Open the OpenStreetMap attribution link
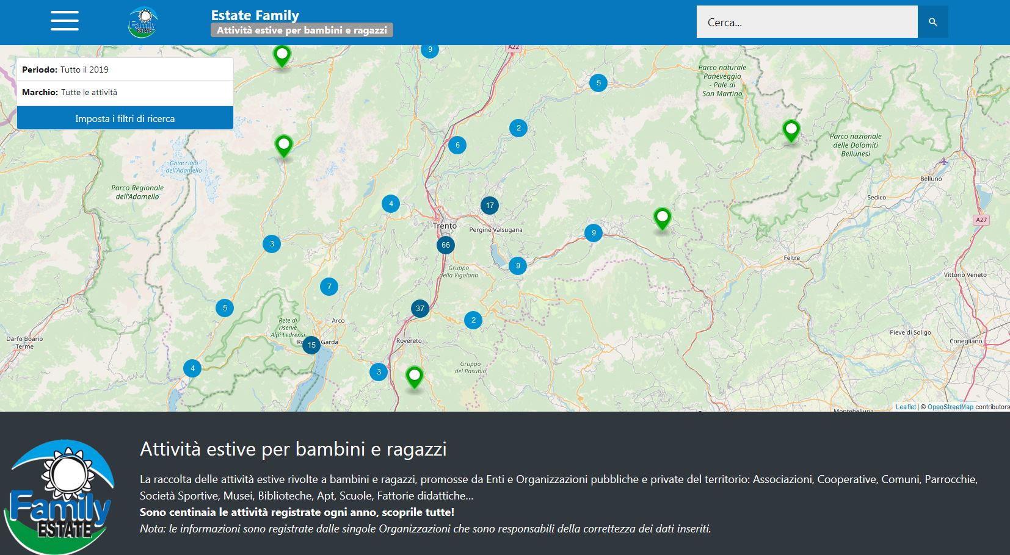Viewport: 1010px width, 555px height. pos(950,407)
